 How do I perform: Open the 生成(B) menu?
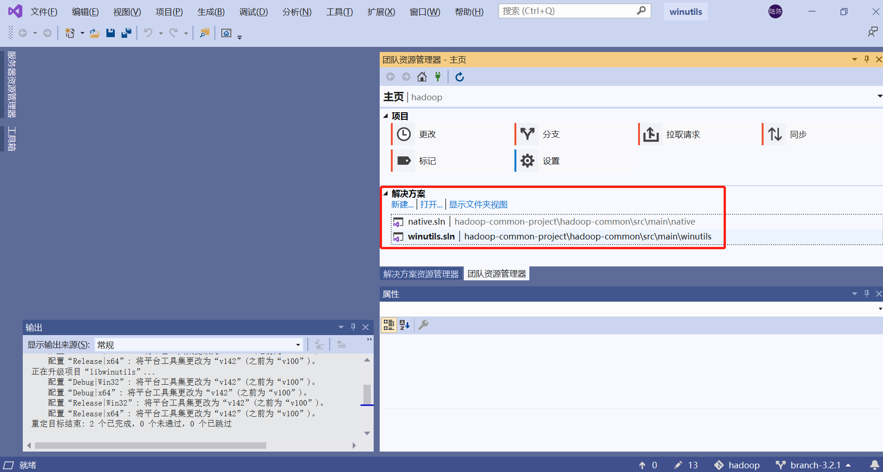pyautogui.click(x=211, y=12)
